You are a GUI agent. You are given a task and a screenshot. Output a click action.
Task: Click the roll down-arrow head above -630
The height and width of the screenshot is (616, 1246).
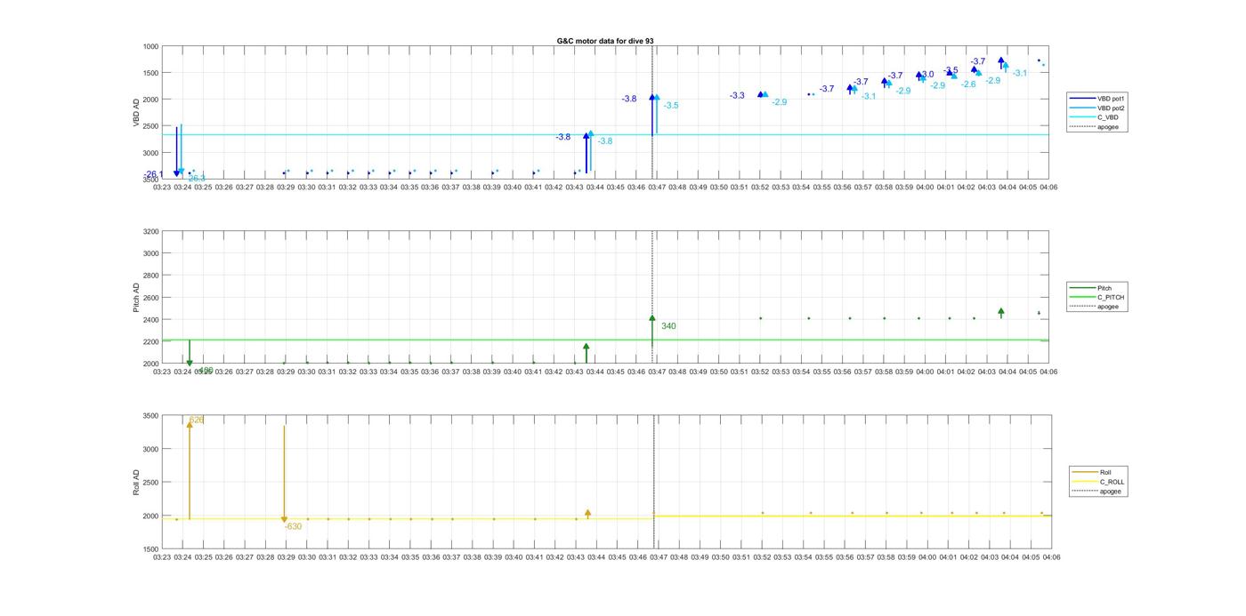tap(284, 520)
